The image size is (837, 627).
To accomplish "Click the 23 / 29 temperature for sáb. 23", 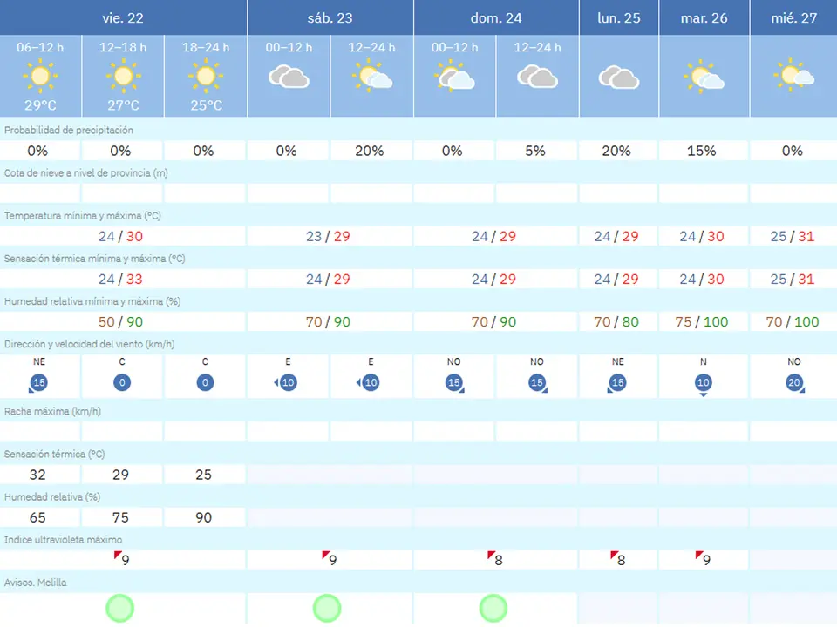I will tap(328, 236).
